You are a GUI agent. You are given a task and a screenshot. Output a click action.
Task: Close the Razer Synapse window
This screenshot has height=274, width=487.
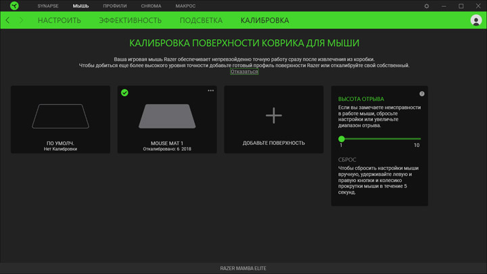tap(478, 6)
